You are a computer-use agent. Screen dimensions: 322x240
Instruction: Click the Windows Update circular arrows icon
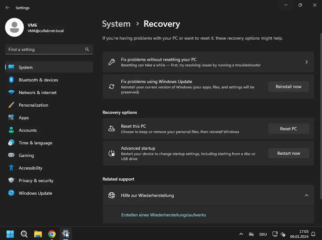(x=11, y=193)
